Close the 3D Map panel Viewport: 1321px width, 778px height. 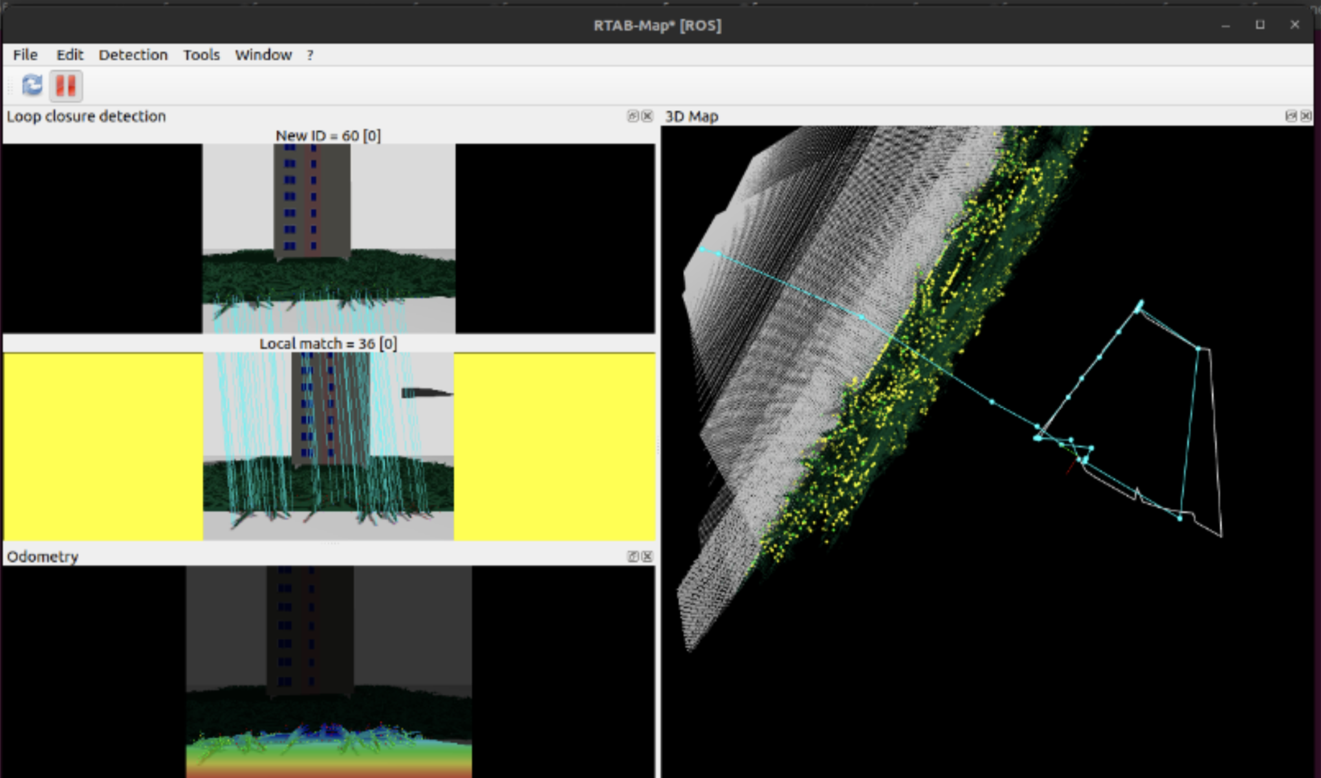[x=1306, y=116]
